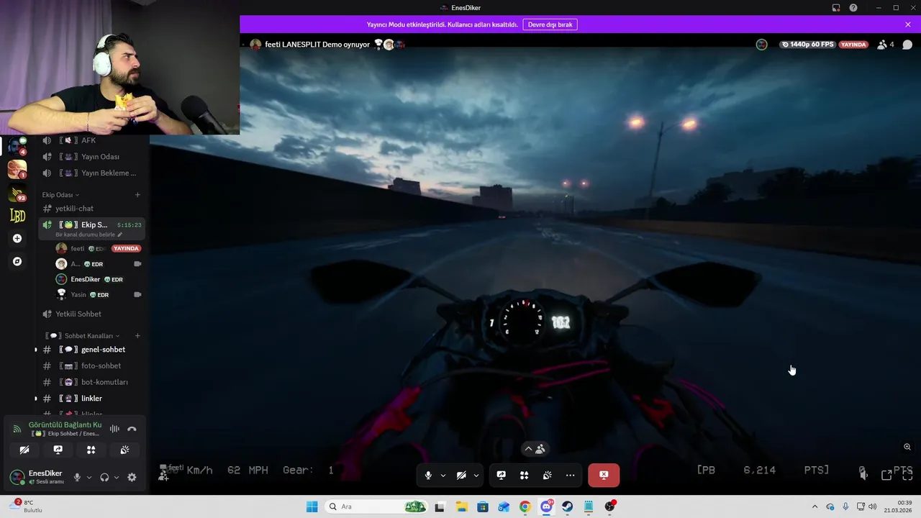Share screen from the stream control bar
Screen dimensions: 921x518
(x=501, y=475)
